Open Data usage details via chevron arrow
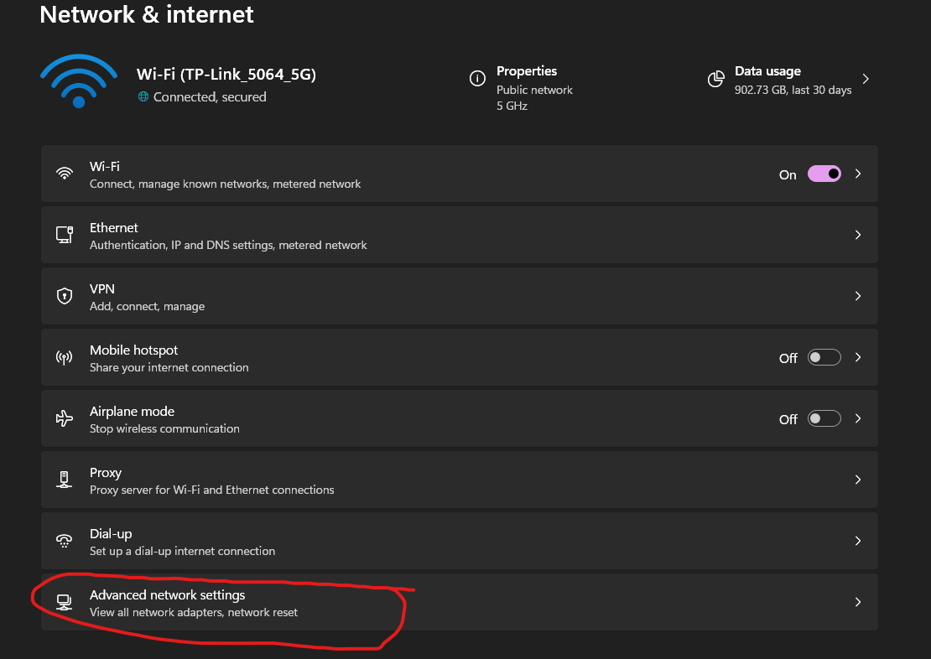Image resolution: width=931 pixels, height=659 pixels. 866,79
